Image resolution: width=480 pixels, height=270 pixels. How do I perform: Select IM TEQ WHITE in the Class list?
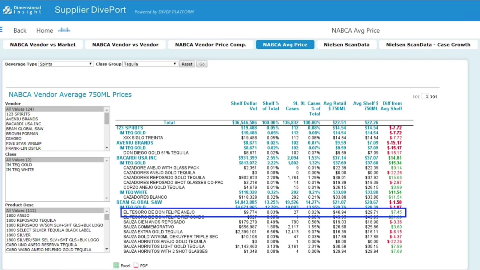[55, 169]
